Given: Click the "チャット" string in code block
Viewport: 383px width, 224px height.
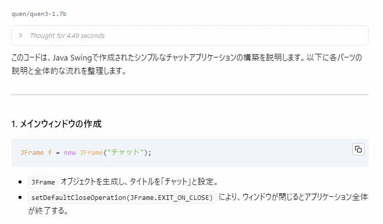Looking at the screenshot, I should pyautogui.click(x=125, y=153).
